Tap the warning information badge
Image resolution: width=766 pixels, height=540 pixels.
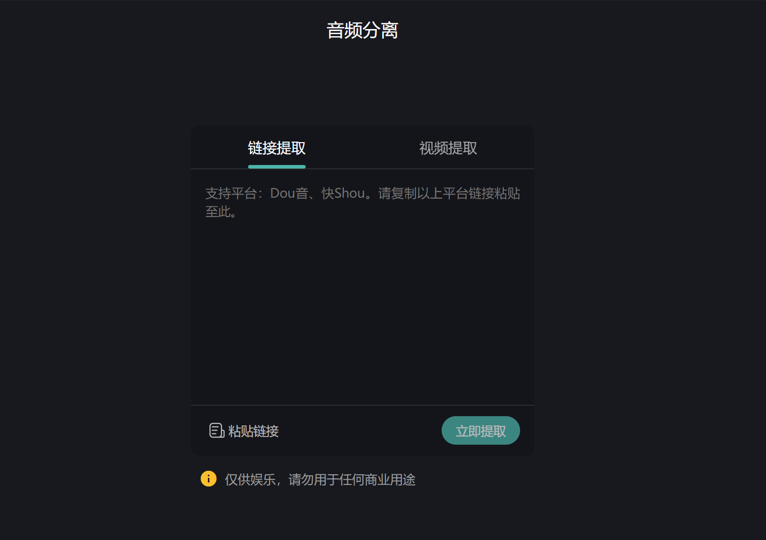pyautogui.click(x=208, y=479)
